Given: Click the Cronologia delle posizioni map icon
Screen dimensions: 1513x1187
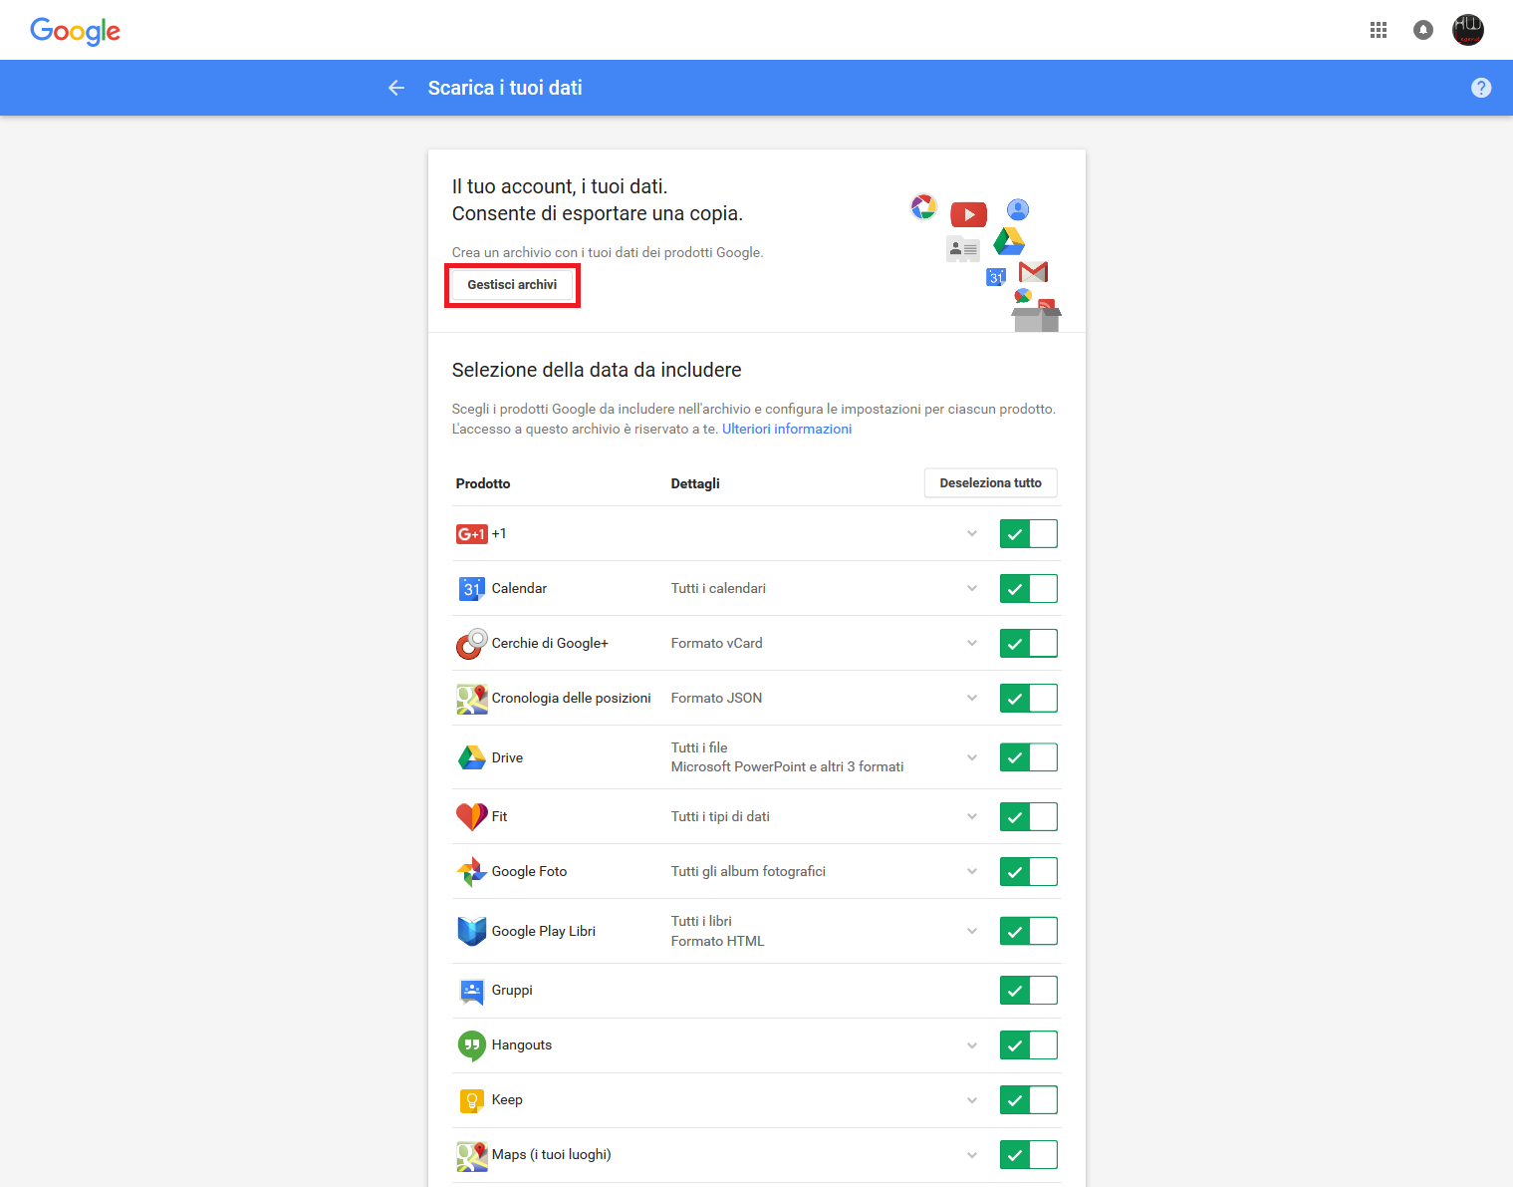Looking at the screenshot, I should click(x=472, y=699).
